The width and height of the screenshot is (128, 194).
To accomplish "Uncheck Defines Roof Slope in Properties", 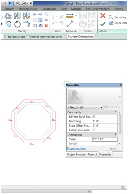I will coord(94,116).
